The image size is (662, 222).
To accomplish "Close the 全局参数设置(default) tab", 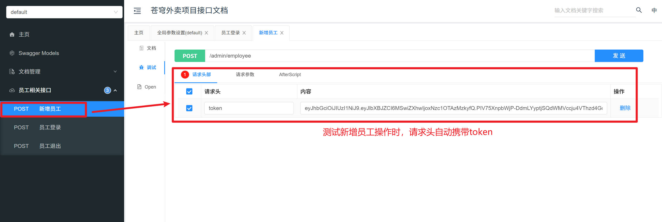I will pos(206,33).
